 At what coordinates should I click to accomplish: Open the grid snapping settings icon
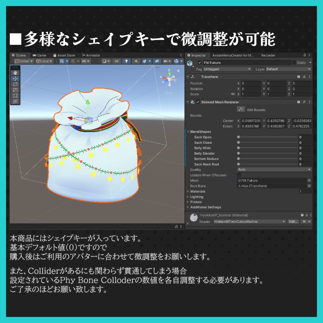73,62
